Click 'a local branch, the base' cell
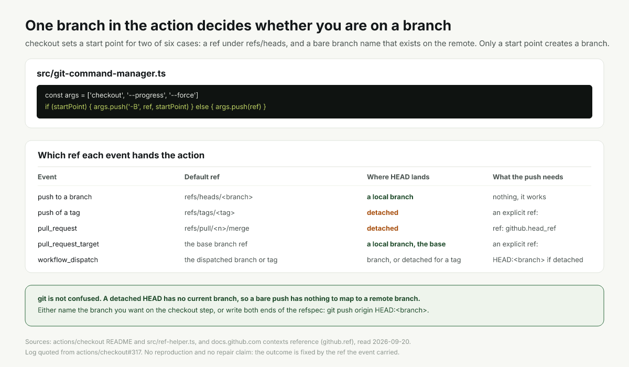The width and height of the screenshot is (629, 367). [406, 244]
